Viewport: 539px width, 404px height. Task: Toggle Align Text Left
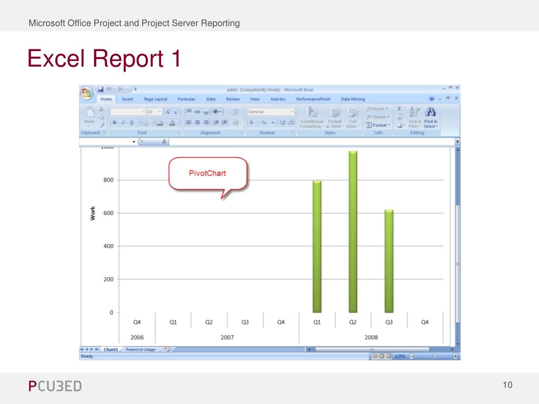pos(189,123)
